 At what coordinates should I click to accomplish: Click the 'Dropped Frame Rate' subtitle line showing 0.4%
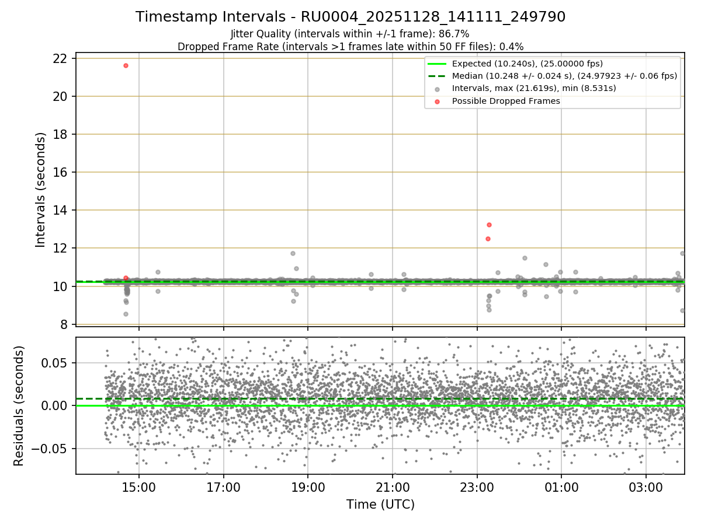point(350,46)
